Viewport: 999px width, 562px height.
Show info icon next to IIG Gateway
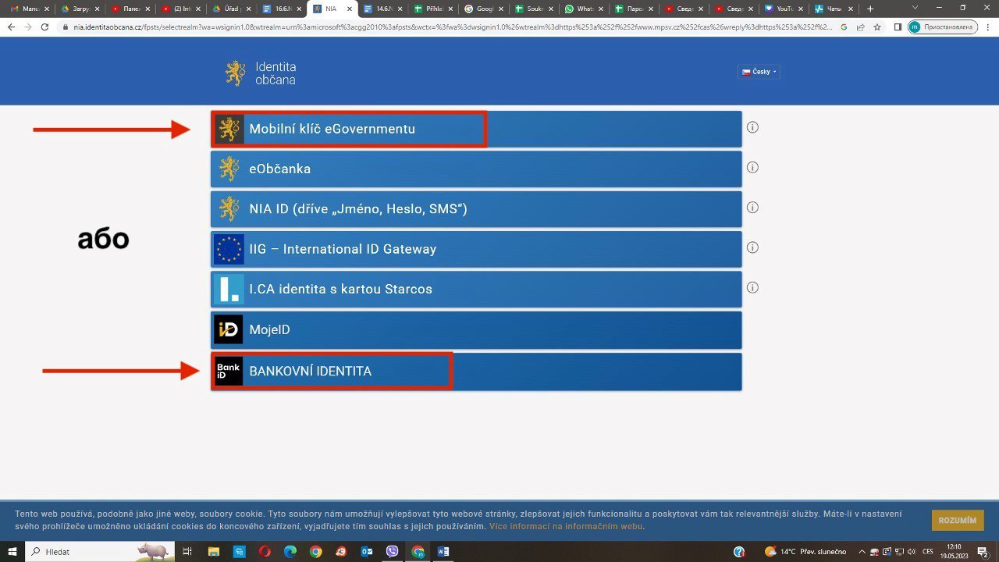[752, 247]
